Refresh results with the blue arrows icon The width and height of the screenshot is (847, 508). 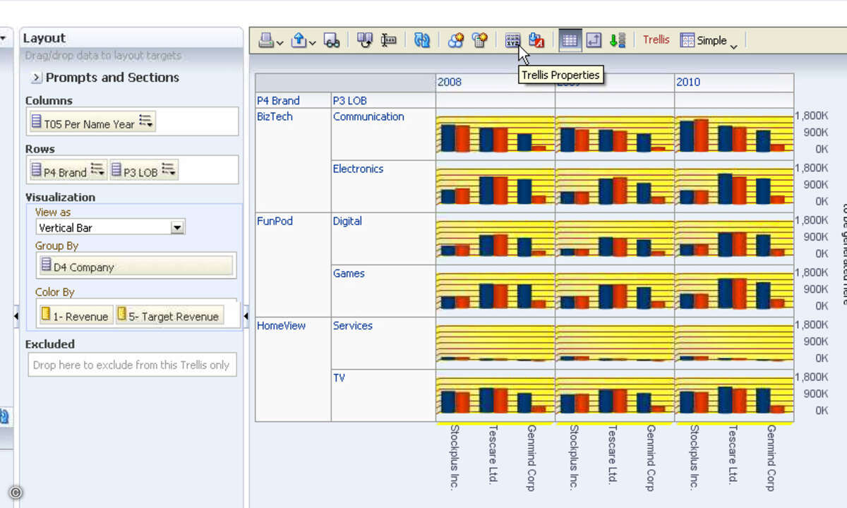pos(422,40)
